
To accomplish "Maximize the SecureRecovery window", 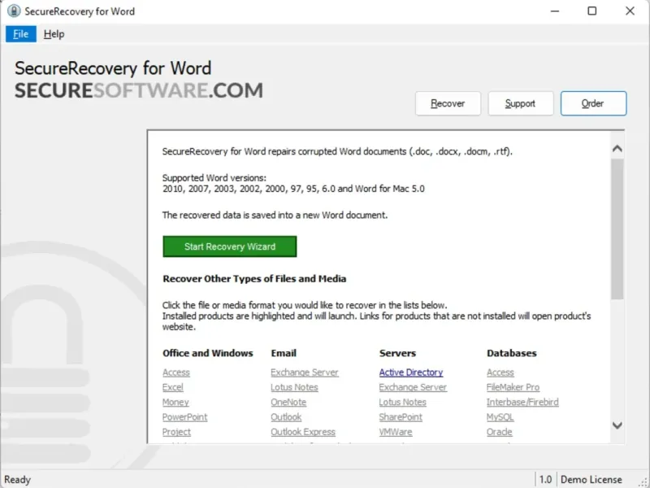I will [592, 11].
